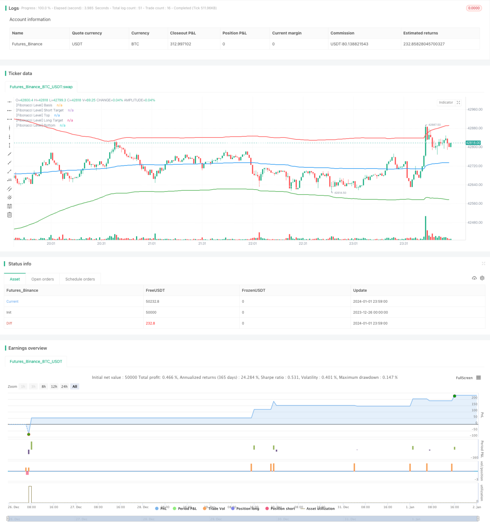Collapse the Status info panel

(483, 263)
